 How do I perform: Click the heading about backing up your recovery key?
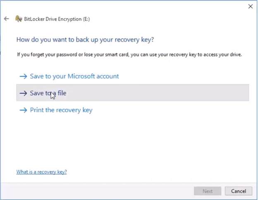click(x=85, y=40)
